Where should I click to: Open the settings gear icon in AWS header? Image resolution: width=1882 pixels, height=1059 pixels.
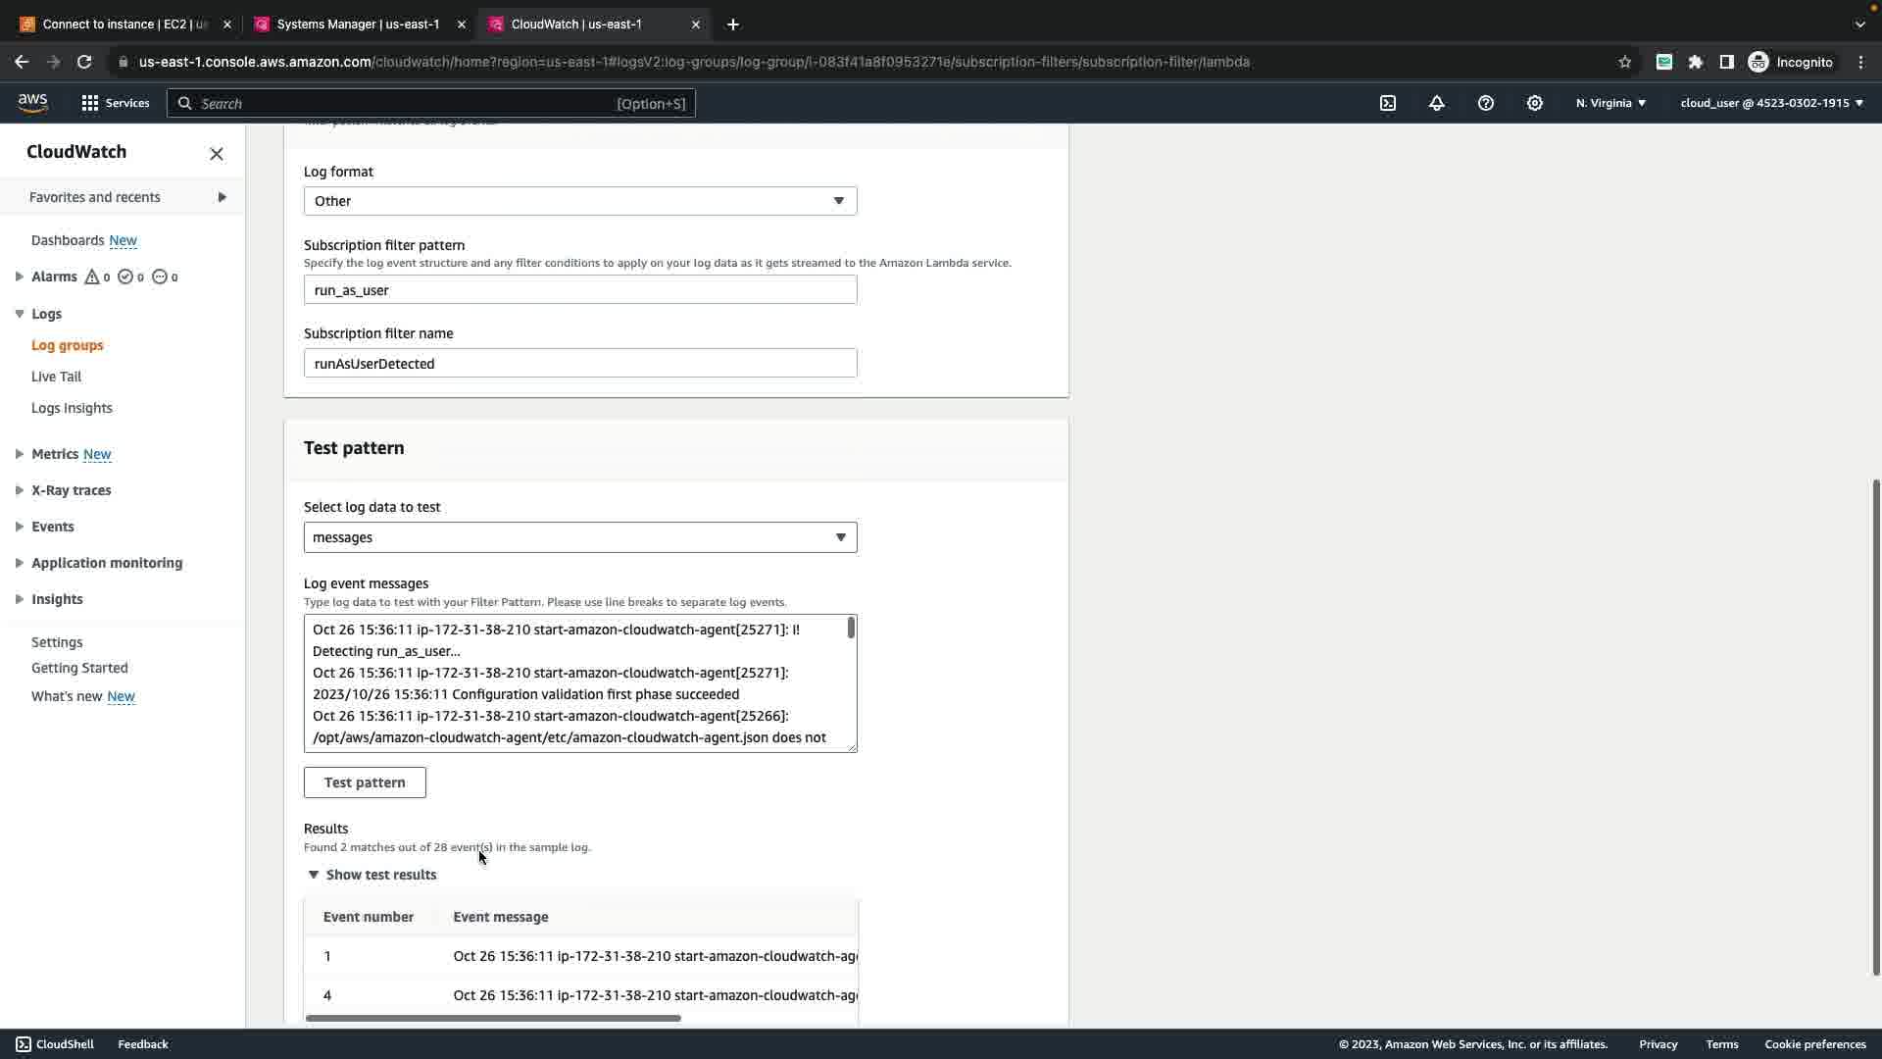point(1535,103)
